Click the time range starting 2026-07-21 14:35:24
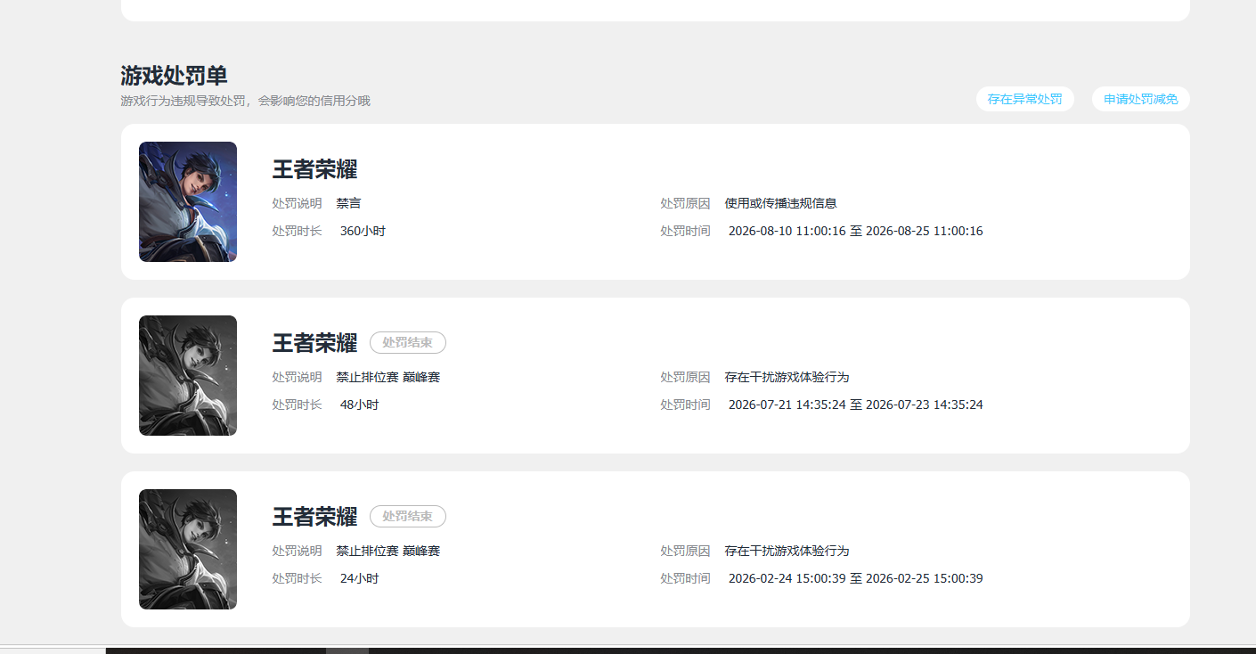Viewport: 1256px width, 654px height. [x=855, y=405]
